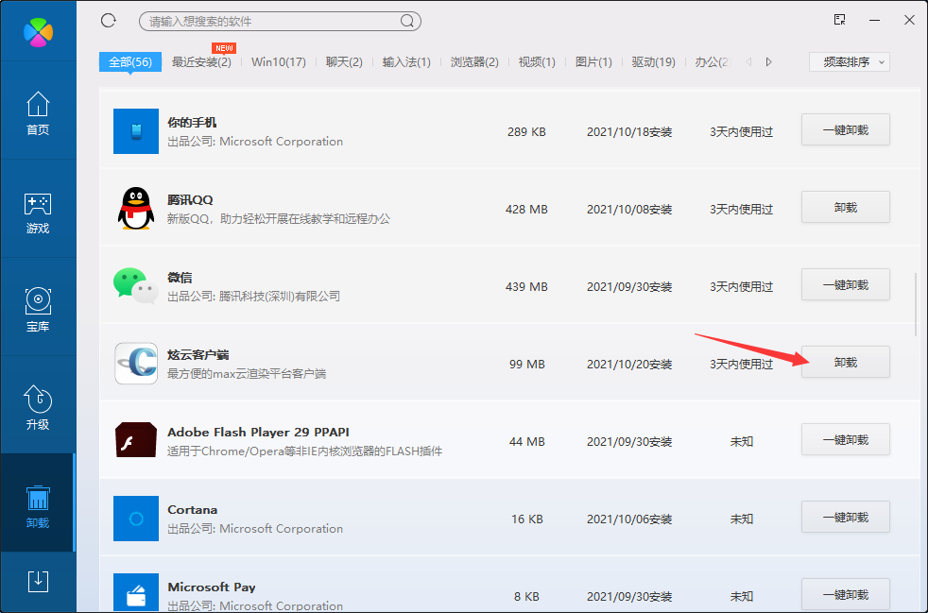Open the 游戏 games section
Viewport: 928px width, 613px height.
[38, 213]
